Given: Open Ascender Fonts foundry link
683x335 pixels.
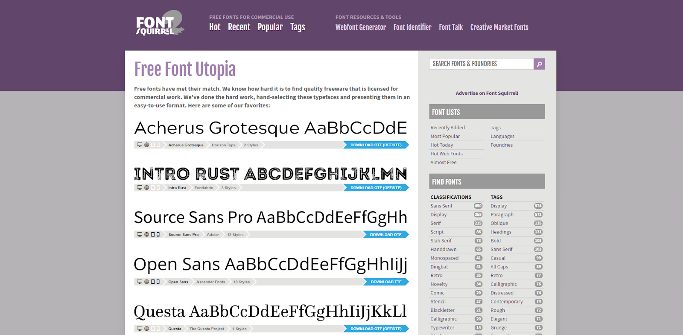Looking at the screenshot, I should pyautogui.click(x=210, y=282).
